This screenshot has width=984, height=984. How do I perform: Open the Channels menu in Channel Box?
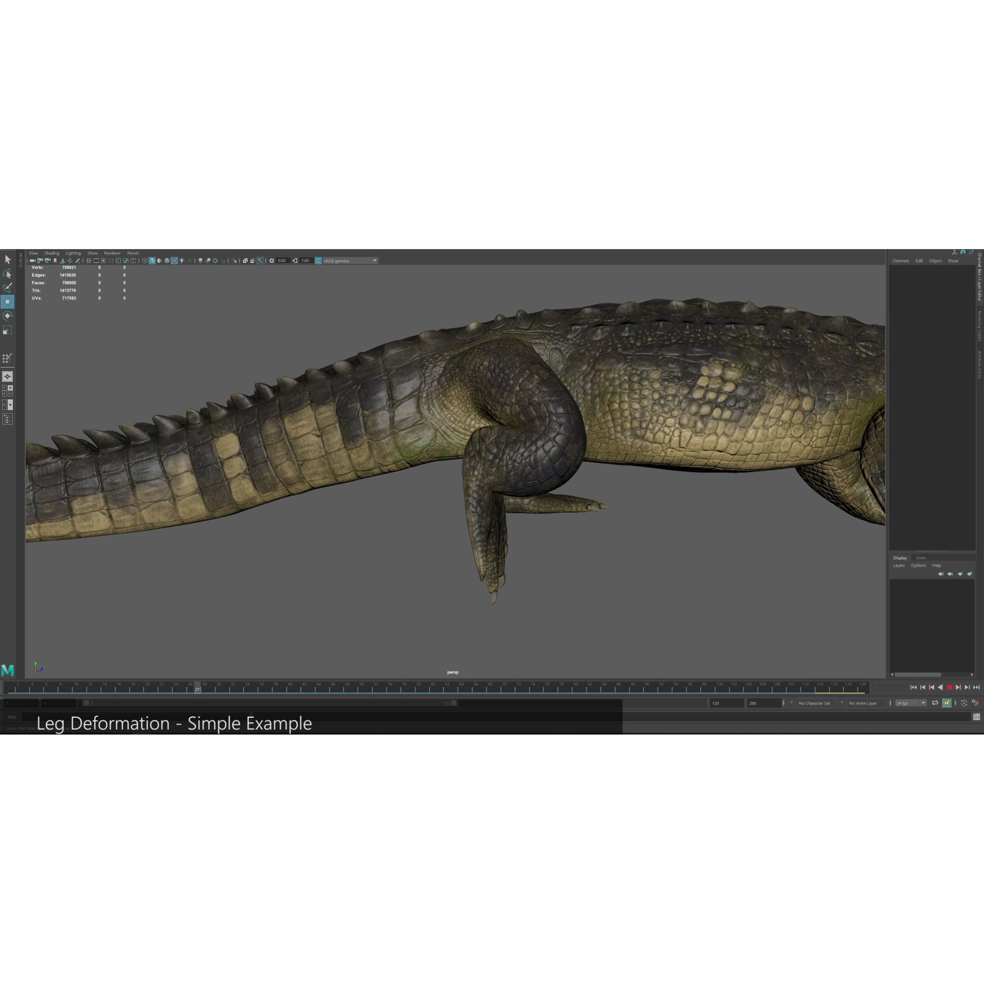[x=901, y=261]
